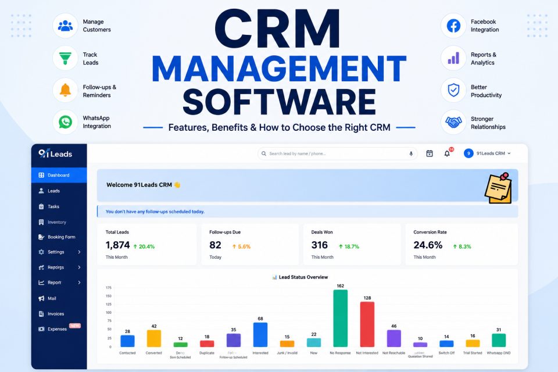
Task: Click the purple Not Reachable bar
Action: coord(394,338)
